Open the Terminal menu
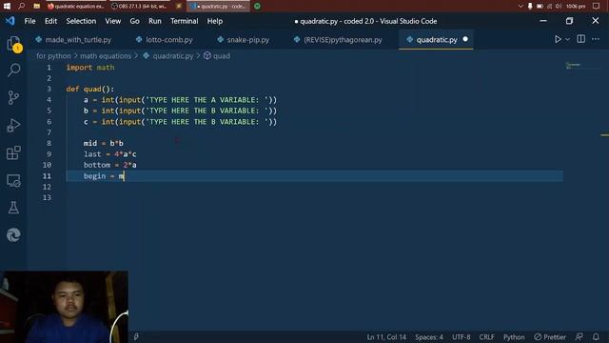This screenshot has width=609, height=343. (x=184, y=21)
